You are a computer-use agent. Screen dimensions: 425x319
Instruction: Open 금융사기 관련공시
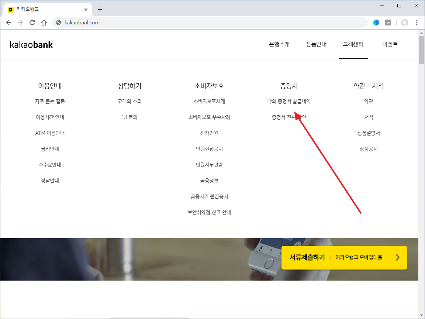[209, 197]
